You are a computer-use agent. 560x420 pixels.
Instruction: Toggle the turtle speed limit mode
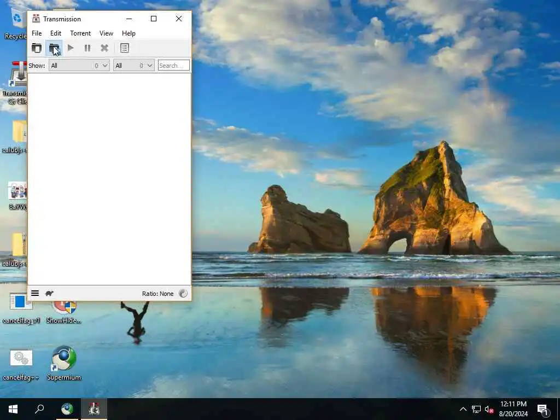(49, 293)
